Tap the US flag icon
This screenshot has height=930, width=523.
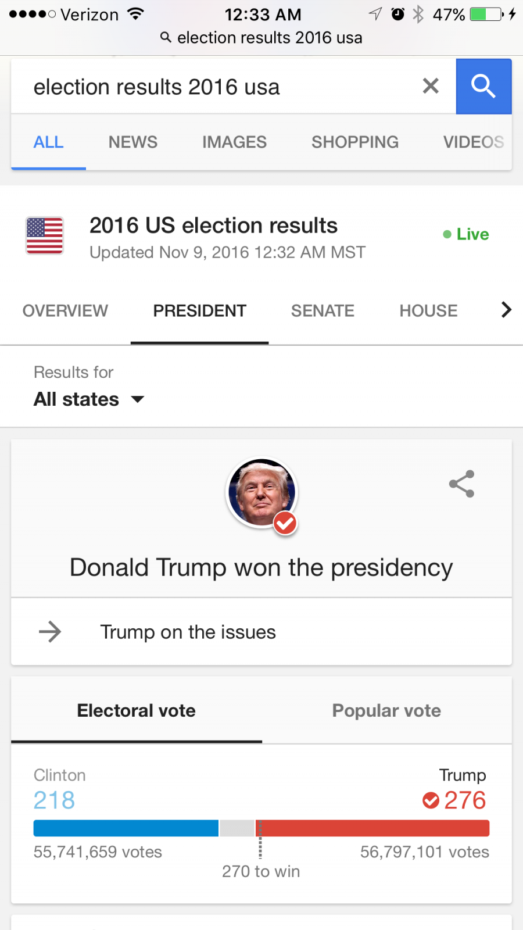45,235
